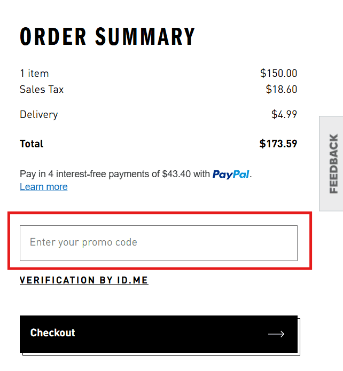Select the $173.59 total amount

(278, 144)
